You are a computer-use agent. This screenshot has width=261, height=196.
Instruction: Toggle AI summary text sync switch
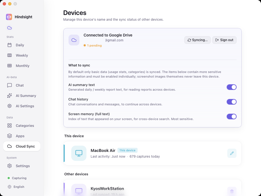[232, 87]
